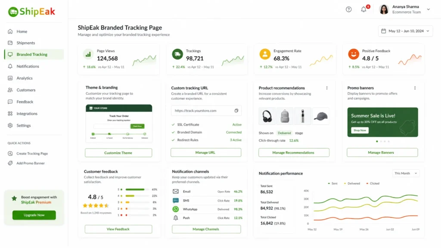Image resolution: width=441 pixels, height=248 pixels.
Task: Click the Positive Feedback smiley icon
Action: (354, 54)
